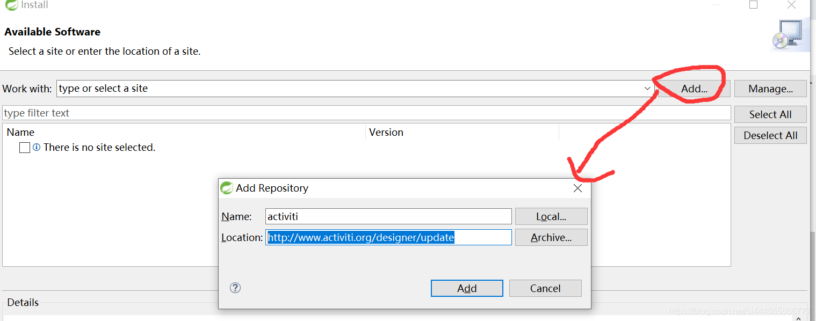The image size is (816, 321).
Task: Maximize the Install window
Action: point(753,5)
